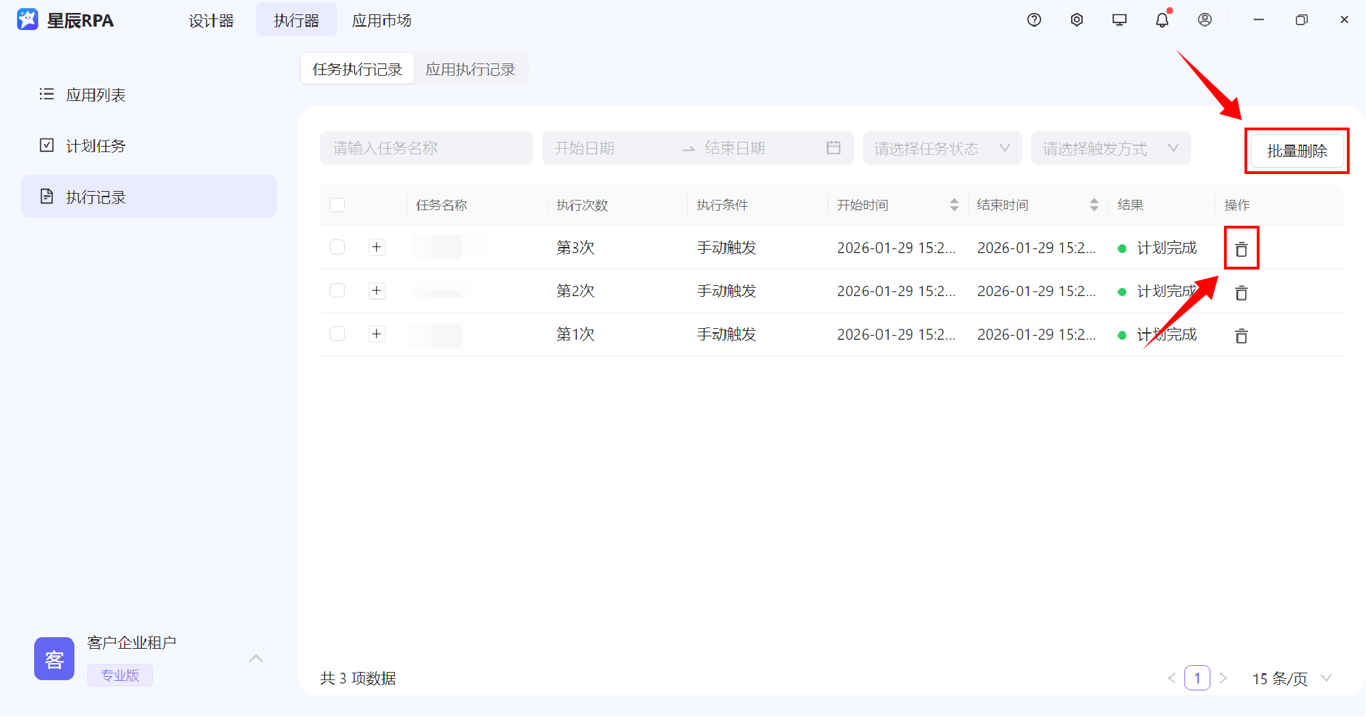The width and height of the screenshot is (1366, 717).
Task: Navigate to 计划任务 in the sidebar
Action: [x=96, y=145]
